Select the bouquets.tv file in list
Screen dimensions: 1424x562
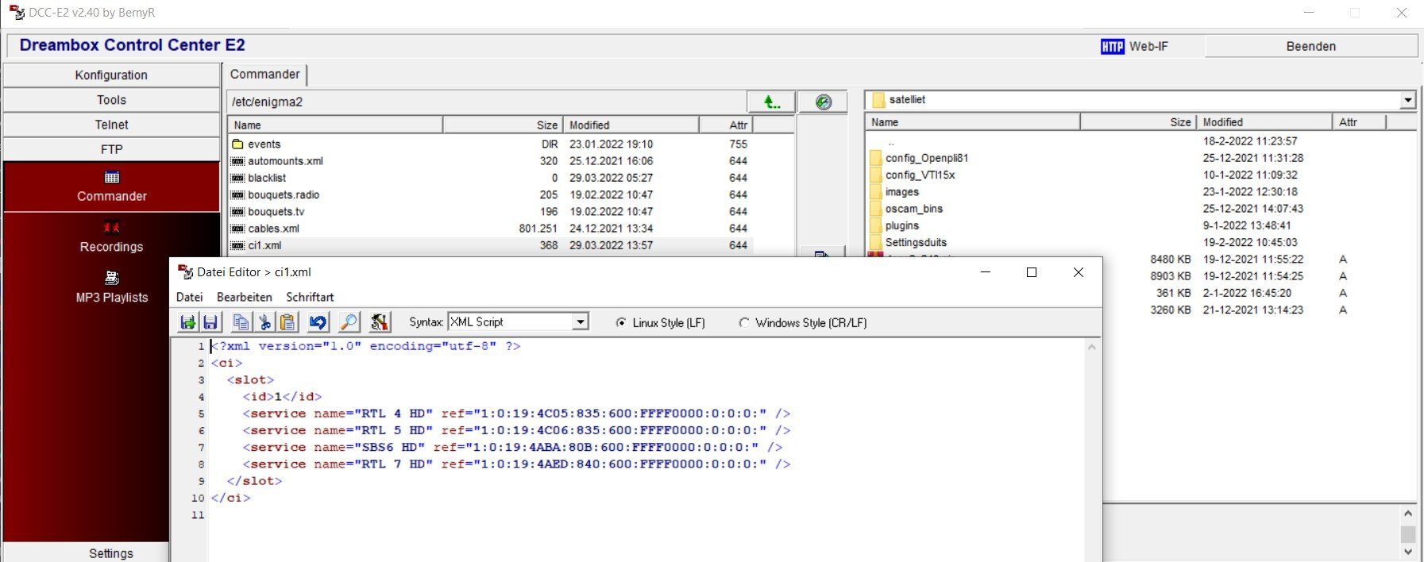pos(276,212)
